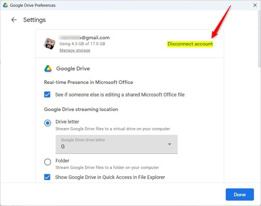Click the Google Drive streaming location heading

(81, 109)
